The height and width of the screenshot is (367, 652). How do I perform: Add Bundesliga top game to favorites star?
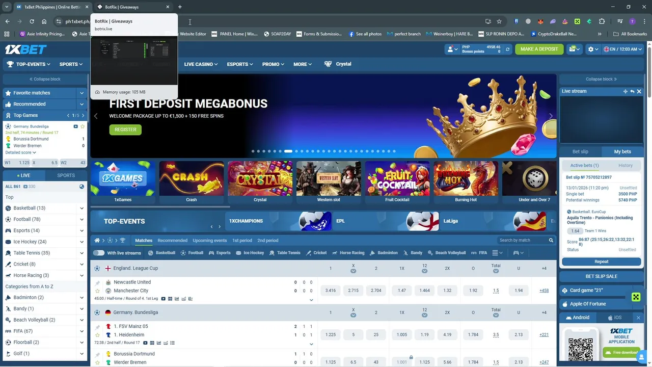83,126
